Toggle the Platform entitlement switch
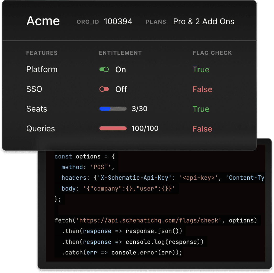 point(104,70)
